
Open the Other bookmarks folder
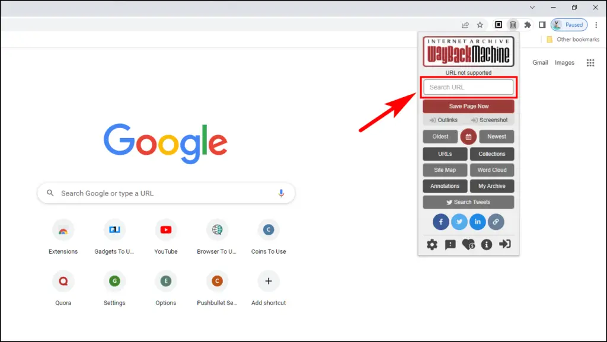tap(573, 40)
